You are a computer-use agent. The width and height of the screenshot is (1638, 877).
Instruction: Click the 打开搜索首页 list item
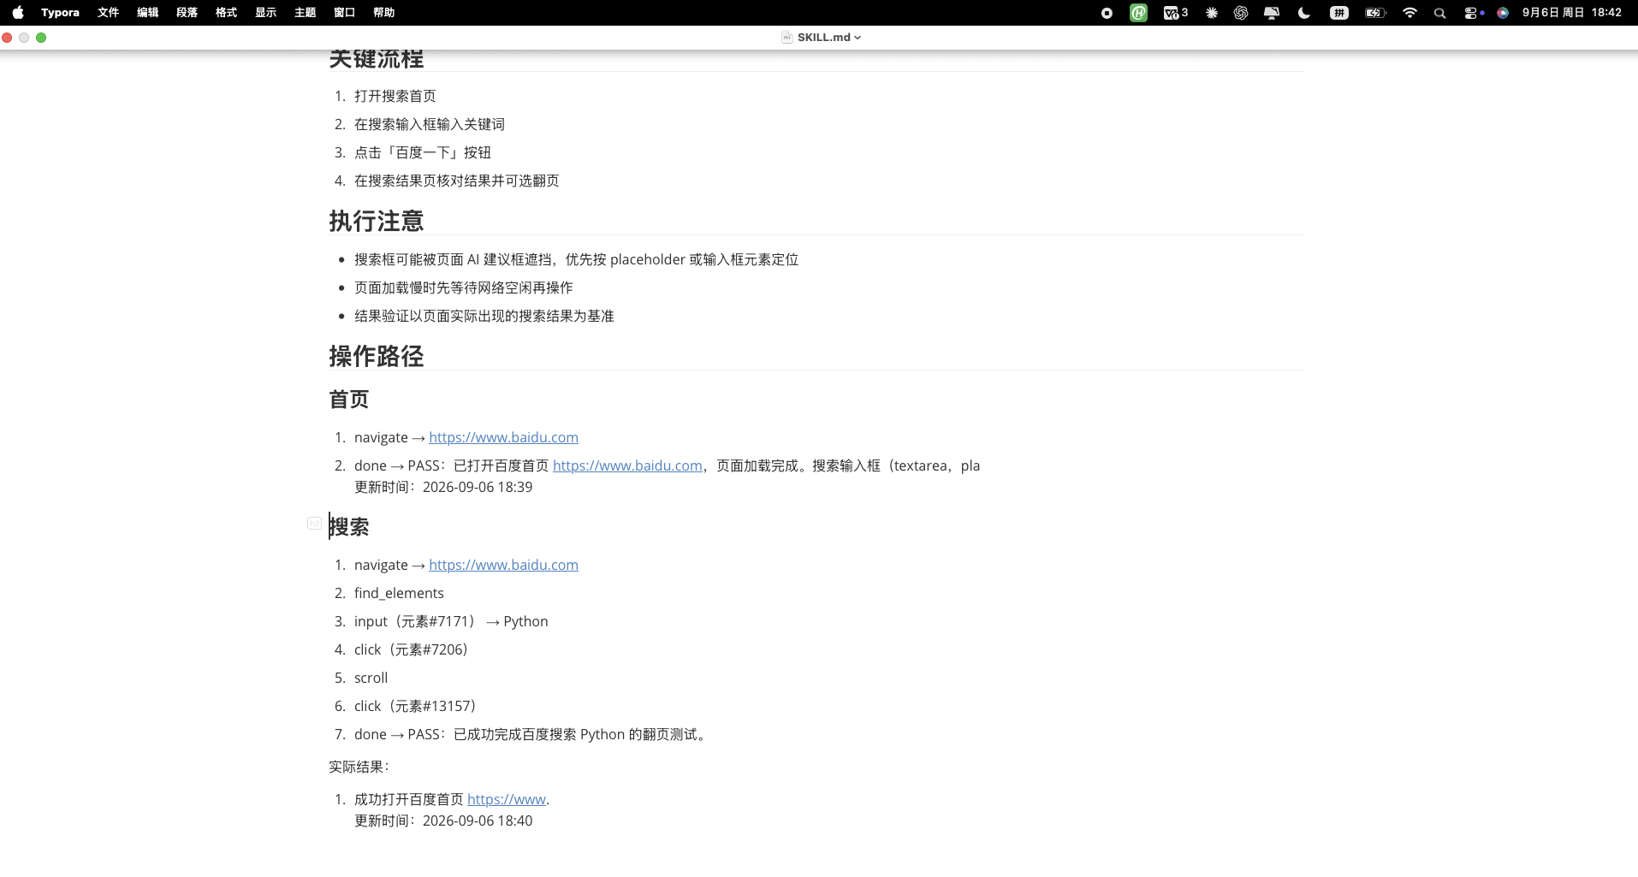(395, 97)
